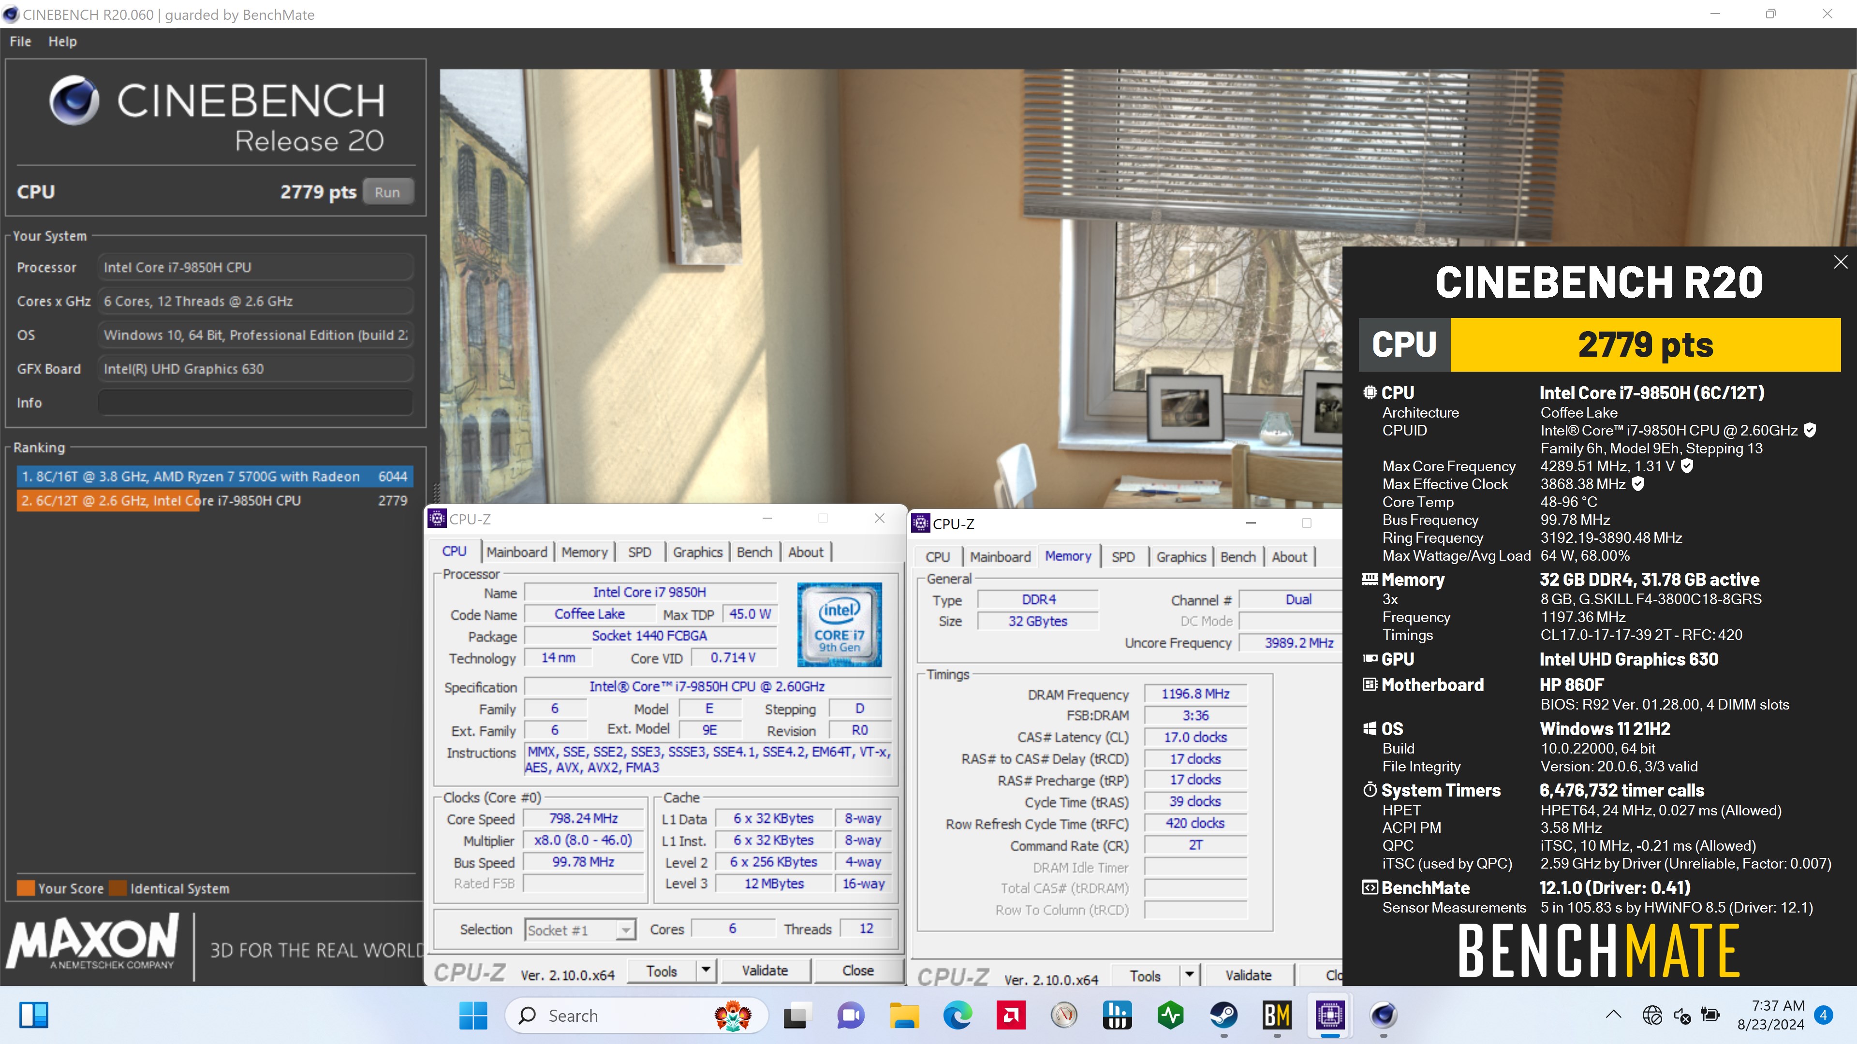
Task: Open File Explorer from the taskbar
Action: pos(904,1015)
